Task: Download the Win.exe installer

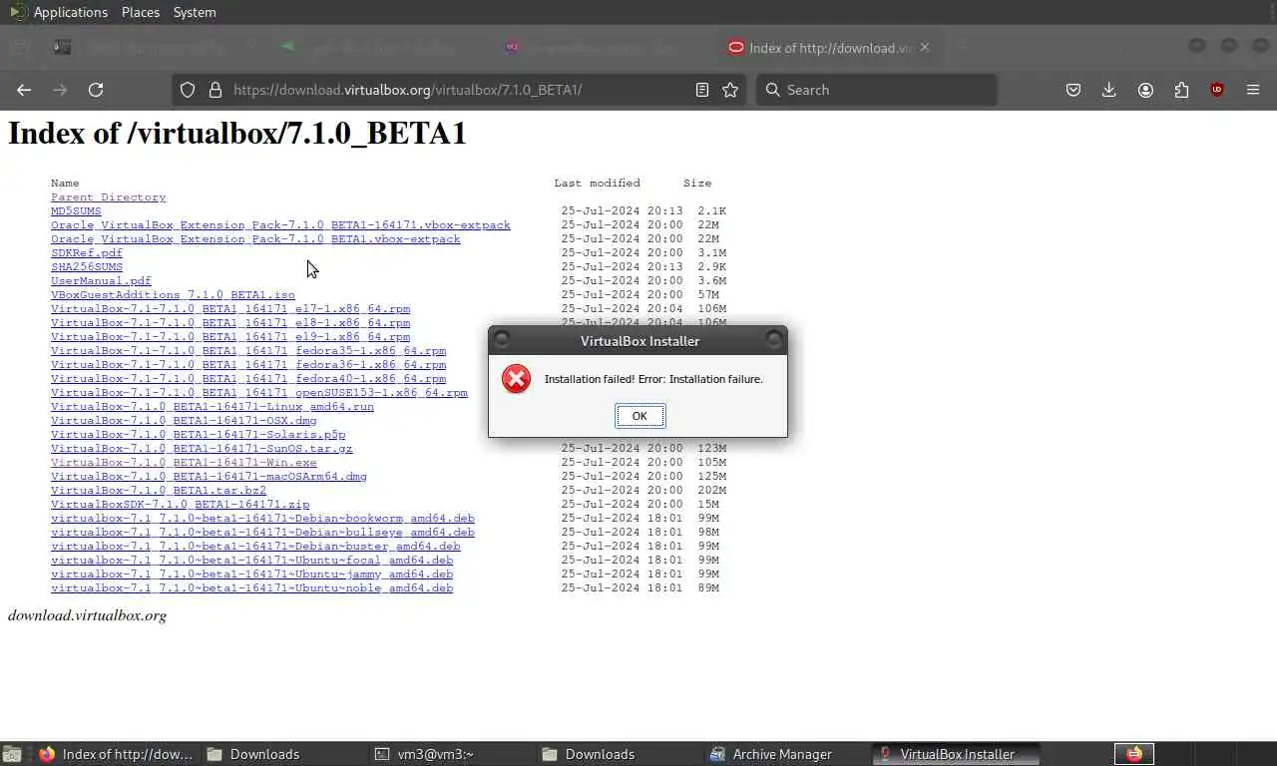Action: [184, 463]
